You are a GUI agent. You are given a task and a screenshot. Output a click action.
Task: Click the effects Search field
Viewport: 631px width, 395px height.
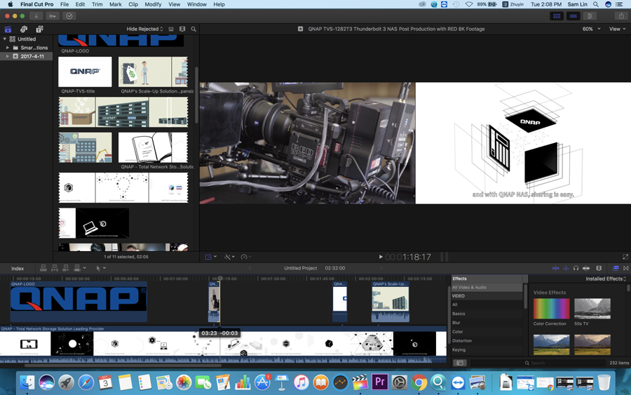(x=538, y=363)
